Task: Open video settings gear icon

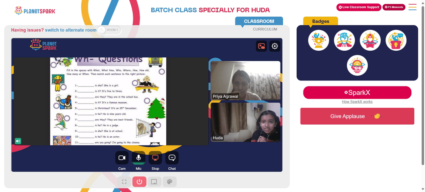Action: (275, 46)
